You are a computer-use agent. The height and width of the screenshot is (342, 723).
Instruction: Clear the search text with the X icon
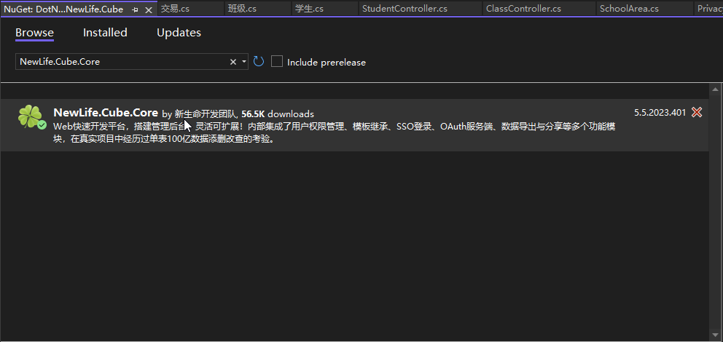[x=233, y=62]
